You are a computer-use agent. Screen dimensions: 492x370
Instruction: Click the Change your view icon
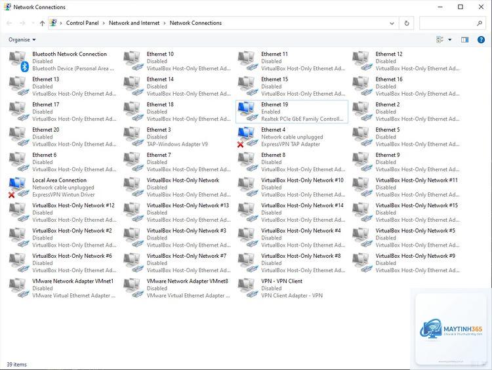click(x=440, y=39)
